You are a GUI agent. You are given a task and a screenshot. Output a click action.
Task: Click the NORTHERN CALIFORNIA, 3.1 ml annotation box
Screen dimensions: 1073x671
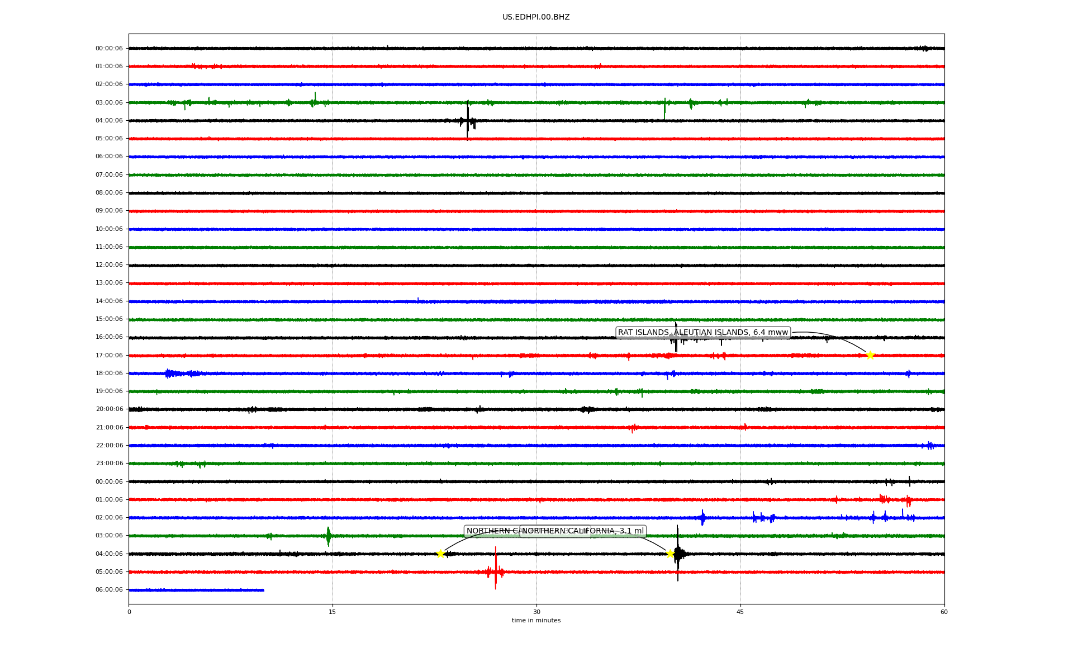(x=583, y=531)
